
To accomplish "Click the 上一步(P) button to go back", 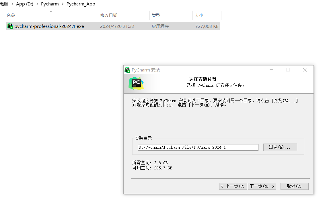I will pos(233,186).
